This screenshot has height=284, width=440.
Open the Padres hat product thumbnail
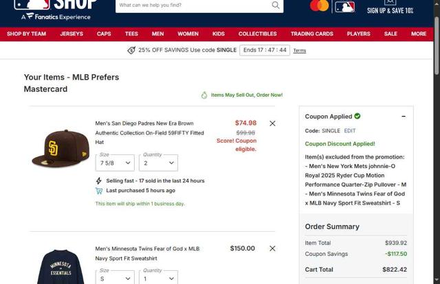point(60,148)
